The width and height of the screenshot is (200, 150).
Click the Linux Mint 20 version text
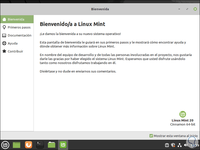click(182, 120)
